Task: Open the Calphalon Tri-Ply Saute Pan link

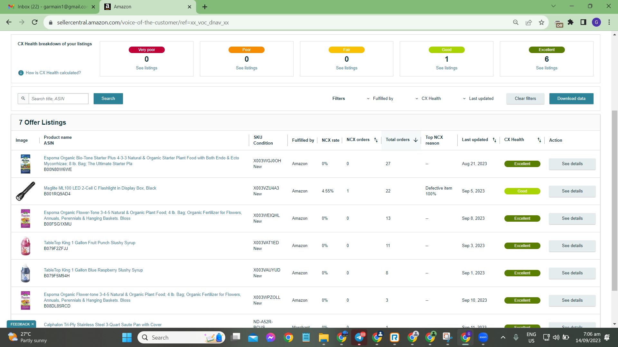Action: (x=103, y=325)
